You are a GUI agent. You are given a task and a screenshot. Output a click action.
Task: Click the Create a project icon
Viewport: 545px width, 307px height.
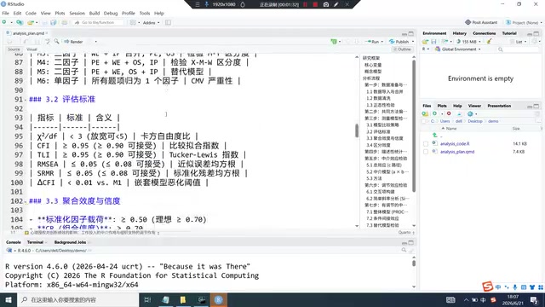[x=20, y=22]
